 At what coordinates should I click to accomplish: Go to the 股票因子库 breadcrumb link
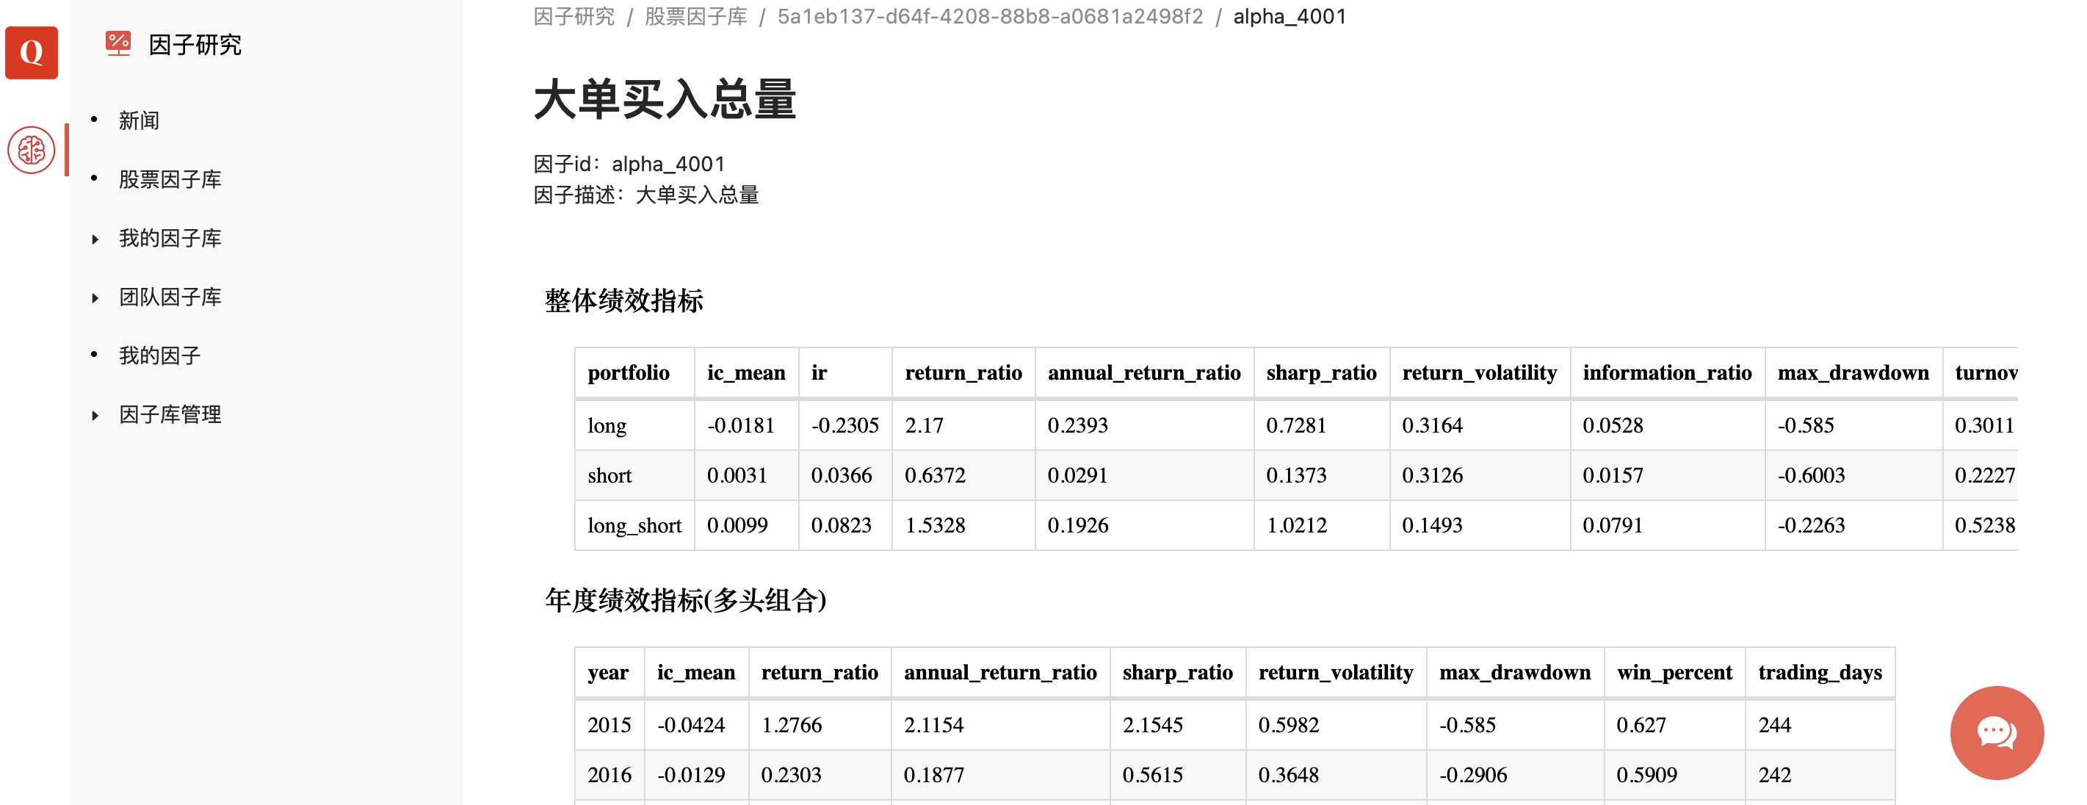tap(696, 16)
